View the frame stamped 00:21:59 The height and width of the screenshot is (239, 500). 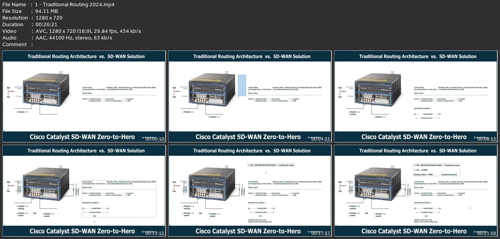[x=416, y=191]
